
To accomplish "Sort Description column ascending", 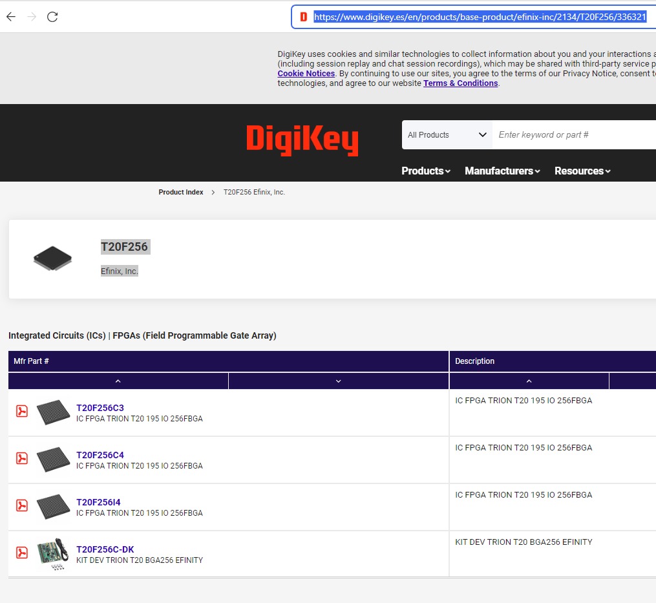I will pos(529,381).
